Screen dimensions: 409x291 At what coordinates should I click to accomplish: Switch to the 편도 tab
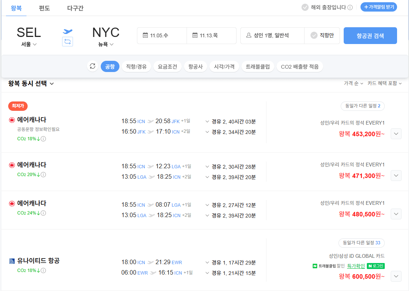(x=44, y=8)
